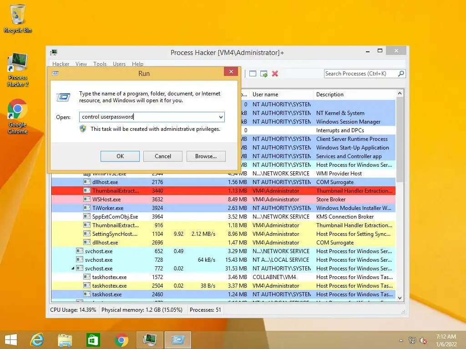Click OK in the Run dialog
The width and height of the screenshot is (466, 349).
120,156
